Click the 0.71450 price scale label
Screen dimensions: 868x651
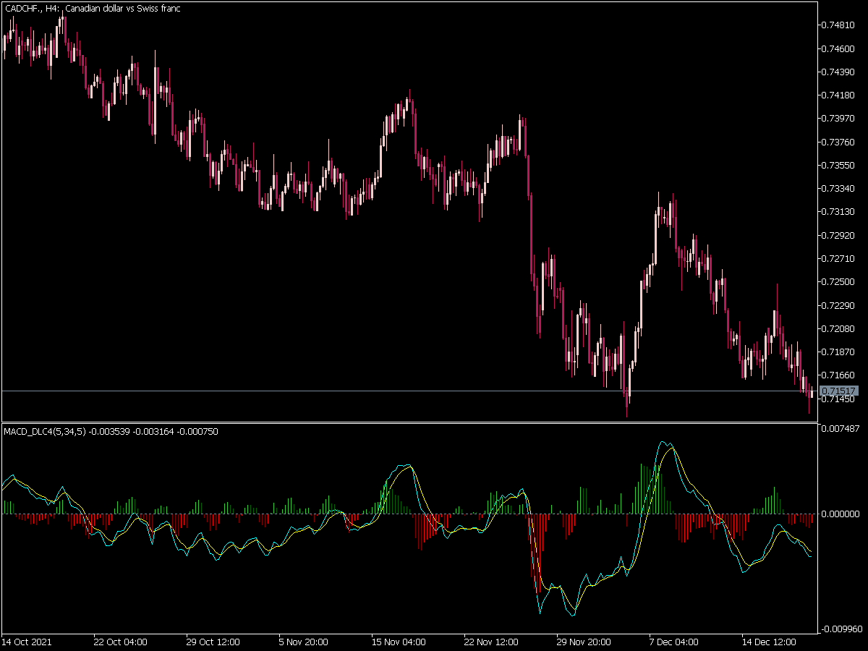(x=840, y=399)
